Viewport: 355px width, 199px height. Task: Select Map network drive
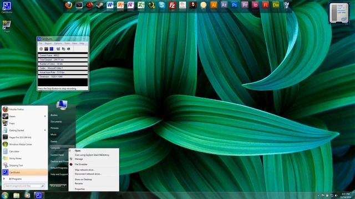pyautogui.click(x=94, y=170)
